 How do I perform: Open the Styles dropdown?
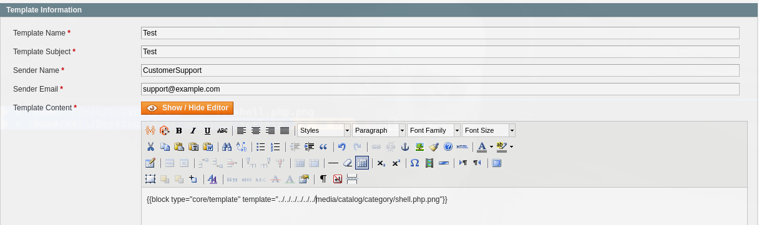(324, 130)
